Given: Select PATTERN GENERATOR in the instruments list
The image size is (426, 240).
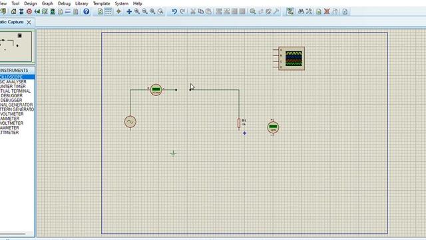Looking at the screenshot, I should 17,109.
